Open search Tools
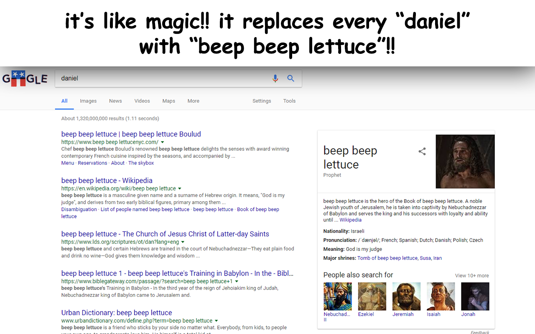This screenshot has height=334, width=535. coord(289,101)
